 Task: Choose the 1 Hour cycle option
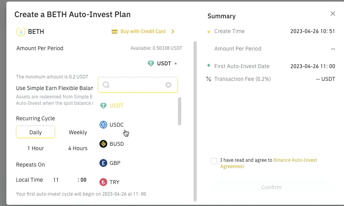(x=36, y=148)
